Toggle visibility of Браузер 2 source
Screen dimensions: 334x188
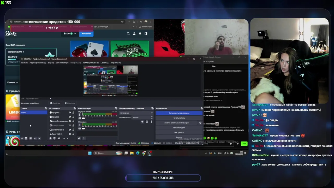tap(70, 113)
